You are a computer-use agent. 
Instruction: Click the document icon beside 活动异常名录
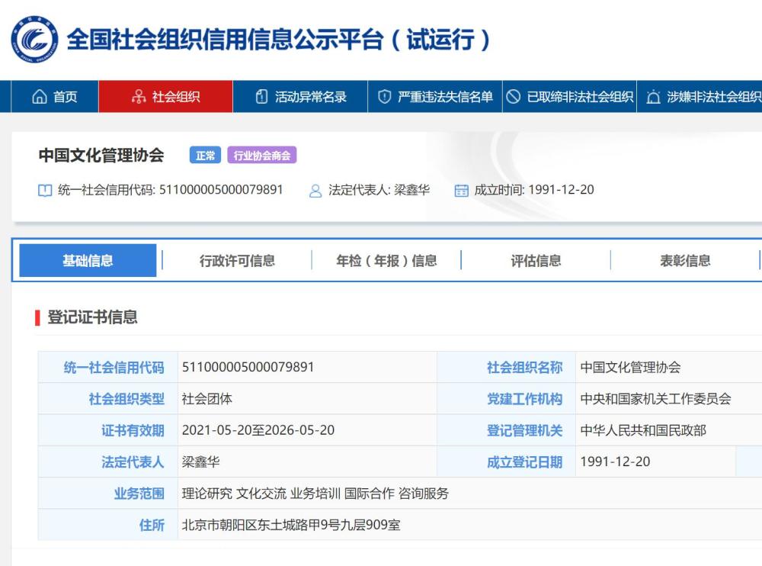(261, 97)
